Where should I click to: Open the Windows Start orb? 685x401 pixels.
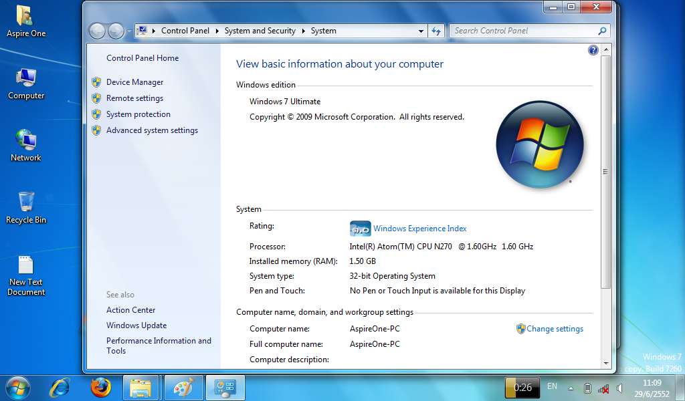click(x=18, y=388)
